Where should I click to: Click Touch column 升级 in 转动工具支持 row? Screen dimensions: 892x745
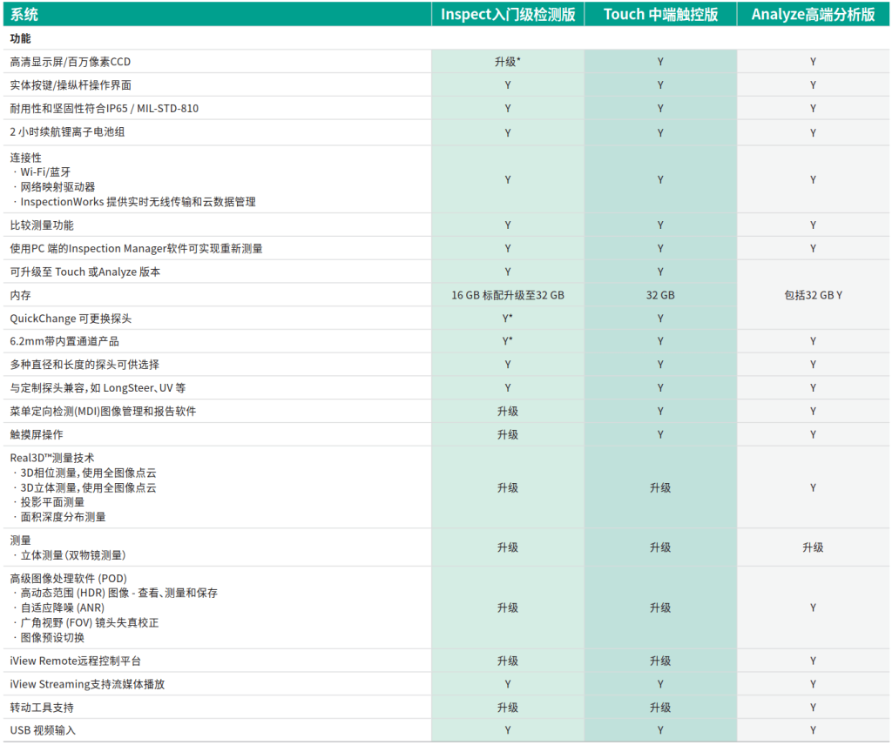pos(660,708)
